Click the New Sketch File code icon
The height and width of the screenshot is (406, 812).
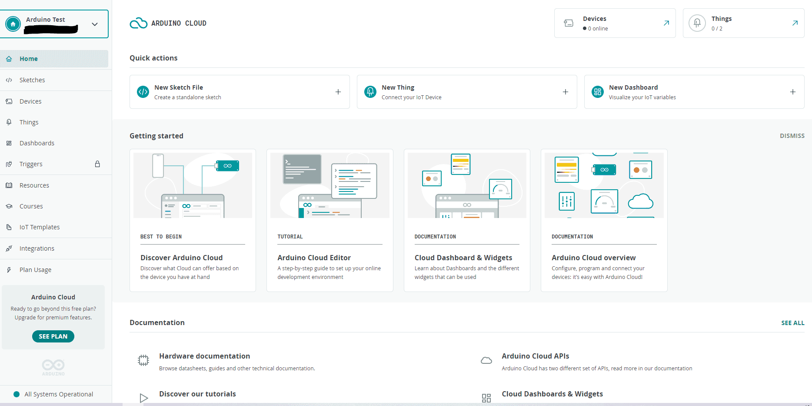(143, 92)
